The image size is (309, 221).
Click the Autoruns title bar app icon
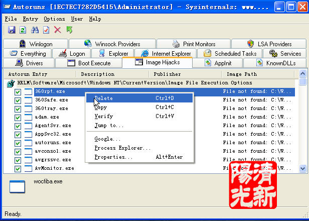(7, 7)
